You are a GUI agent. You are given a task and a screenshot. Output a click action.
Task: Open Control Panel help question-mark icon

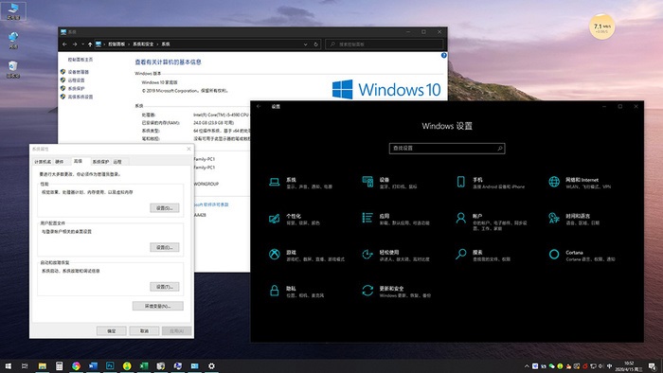pos(444,55)
